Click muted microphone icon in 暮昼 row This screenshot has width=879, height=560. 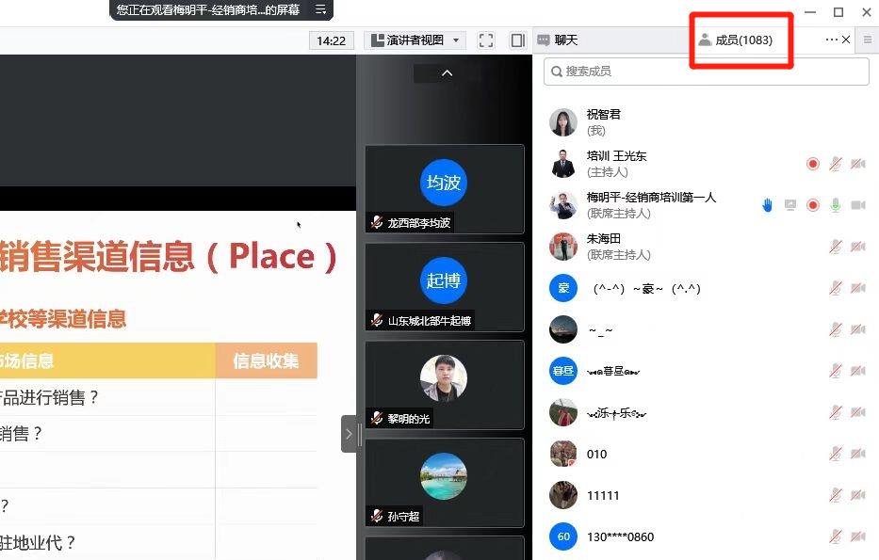(x=836, y=371)
